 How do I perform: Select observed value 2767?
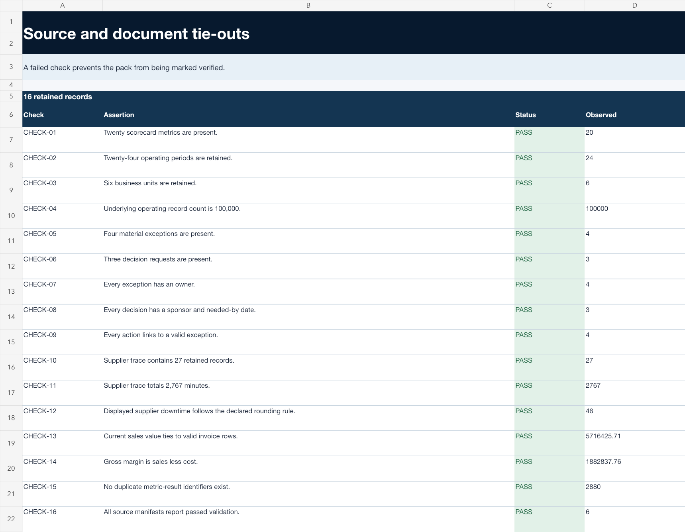634,393
